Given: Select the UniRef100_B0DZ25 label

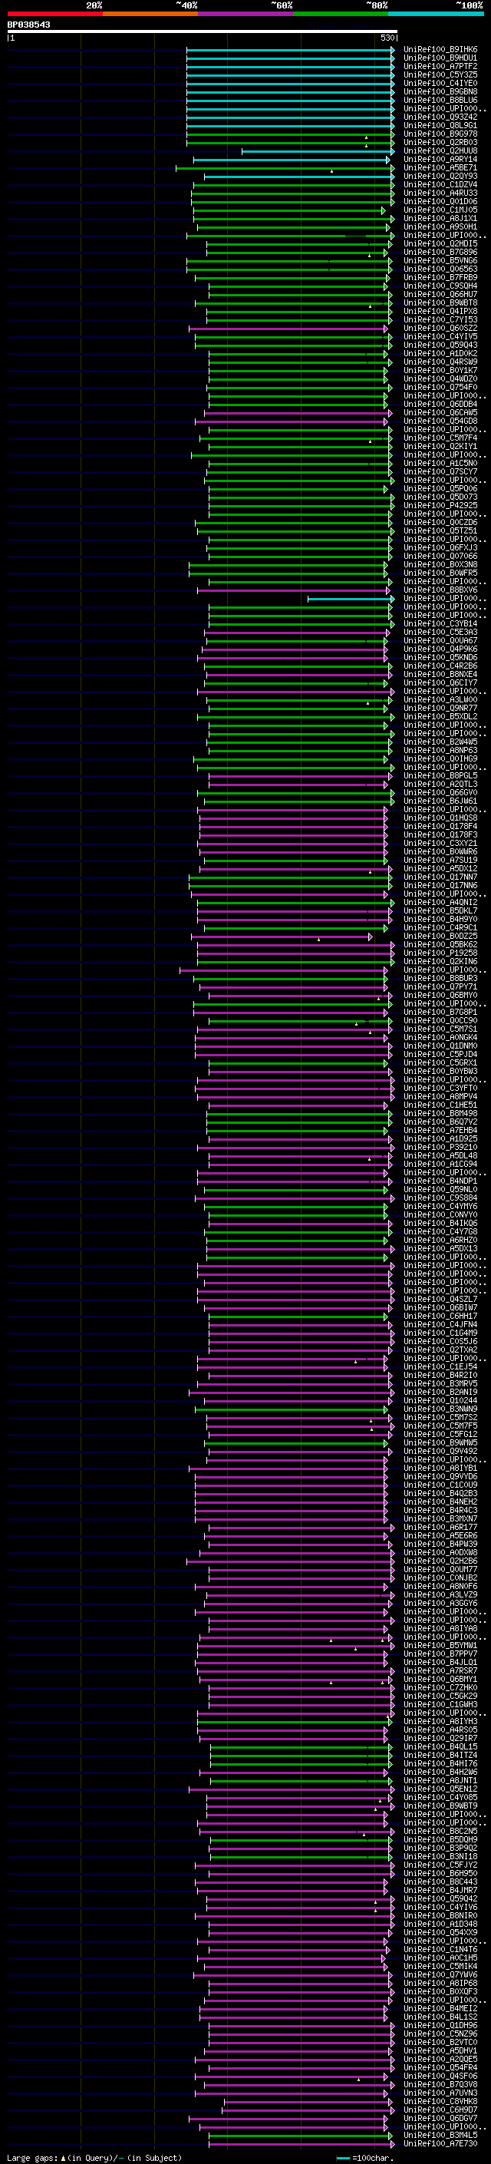Looking at the screenshot, I should point(440,936).
